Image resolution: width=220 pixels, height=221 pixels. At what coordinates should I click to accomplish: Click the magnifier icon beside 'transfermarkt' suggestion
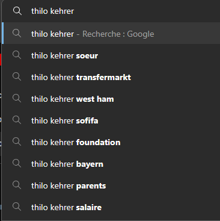click(17, 76)
